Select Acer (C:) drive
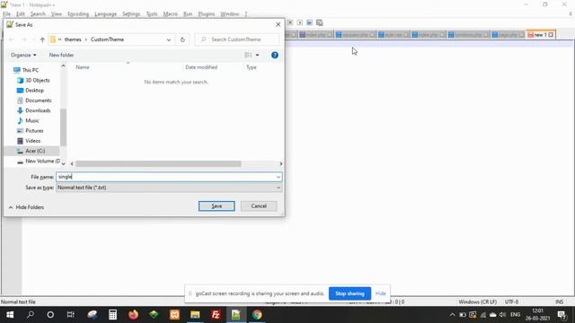The height and width of the screenshot is (323, 575). point(31,151)
